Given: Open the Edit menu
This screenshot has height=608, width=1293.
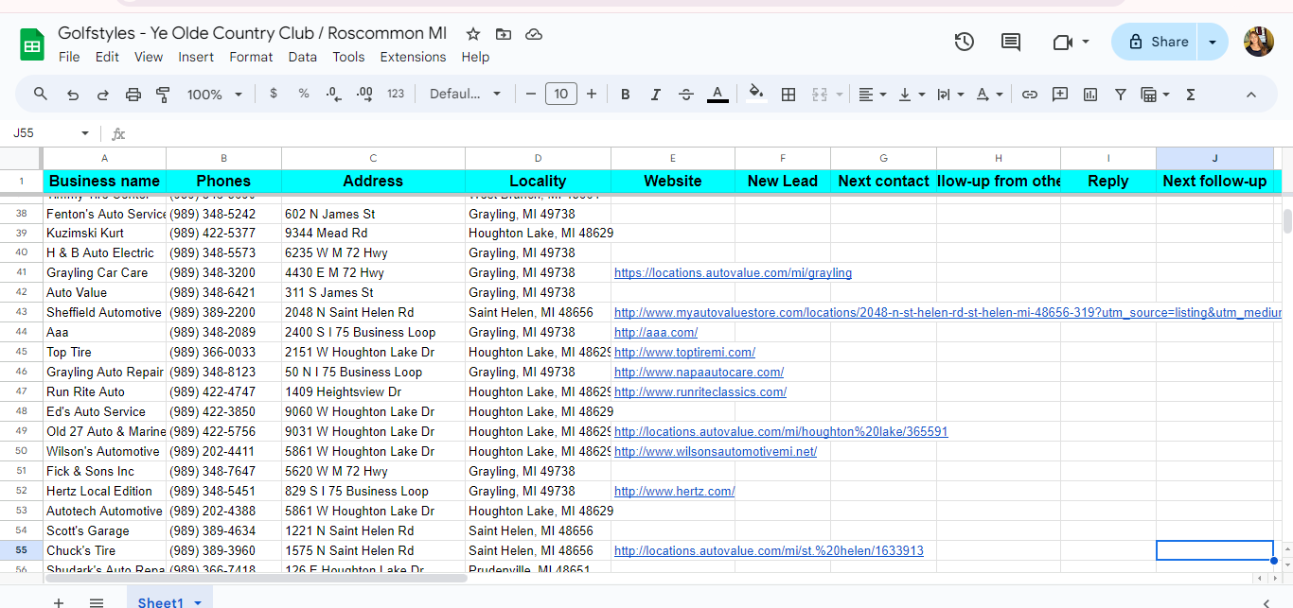Looking at the screenshot, I should click(x=107, y=57).
